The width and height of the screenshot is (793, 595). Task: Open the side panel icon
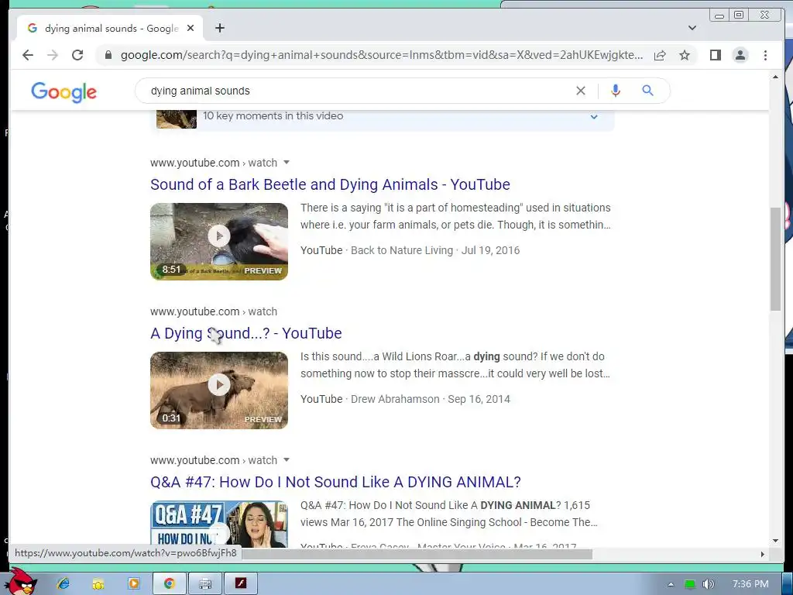pyautogui.click(x=715, y=55)
